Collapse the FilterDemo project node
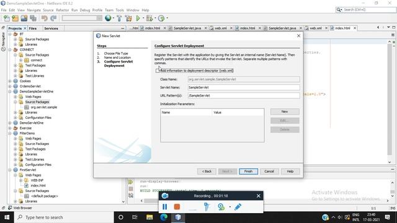Viewport: 397px width, 223px height. pyautogui.click(x=10, y=133)
